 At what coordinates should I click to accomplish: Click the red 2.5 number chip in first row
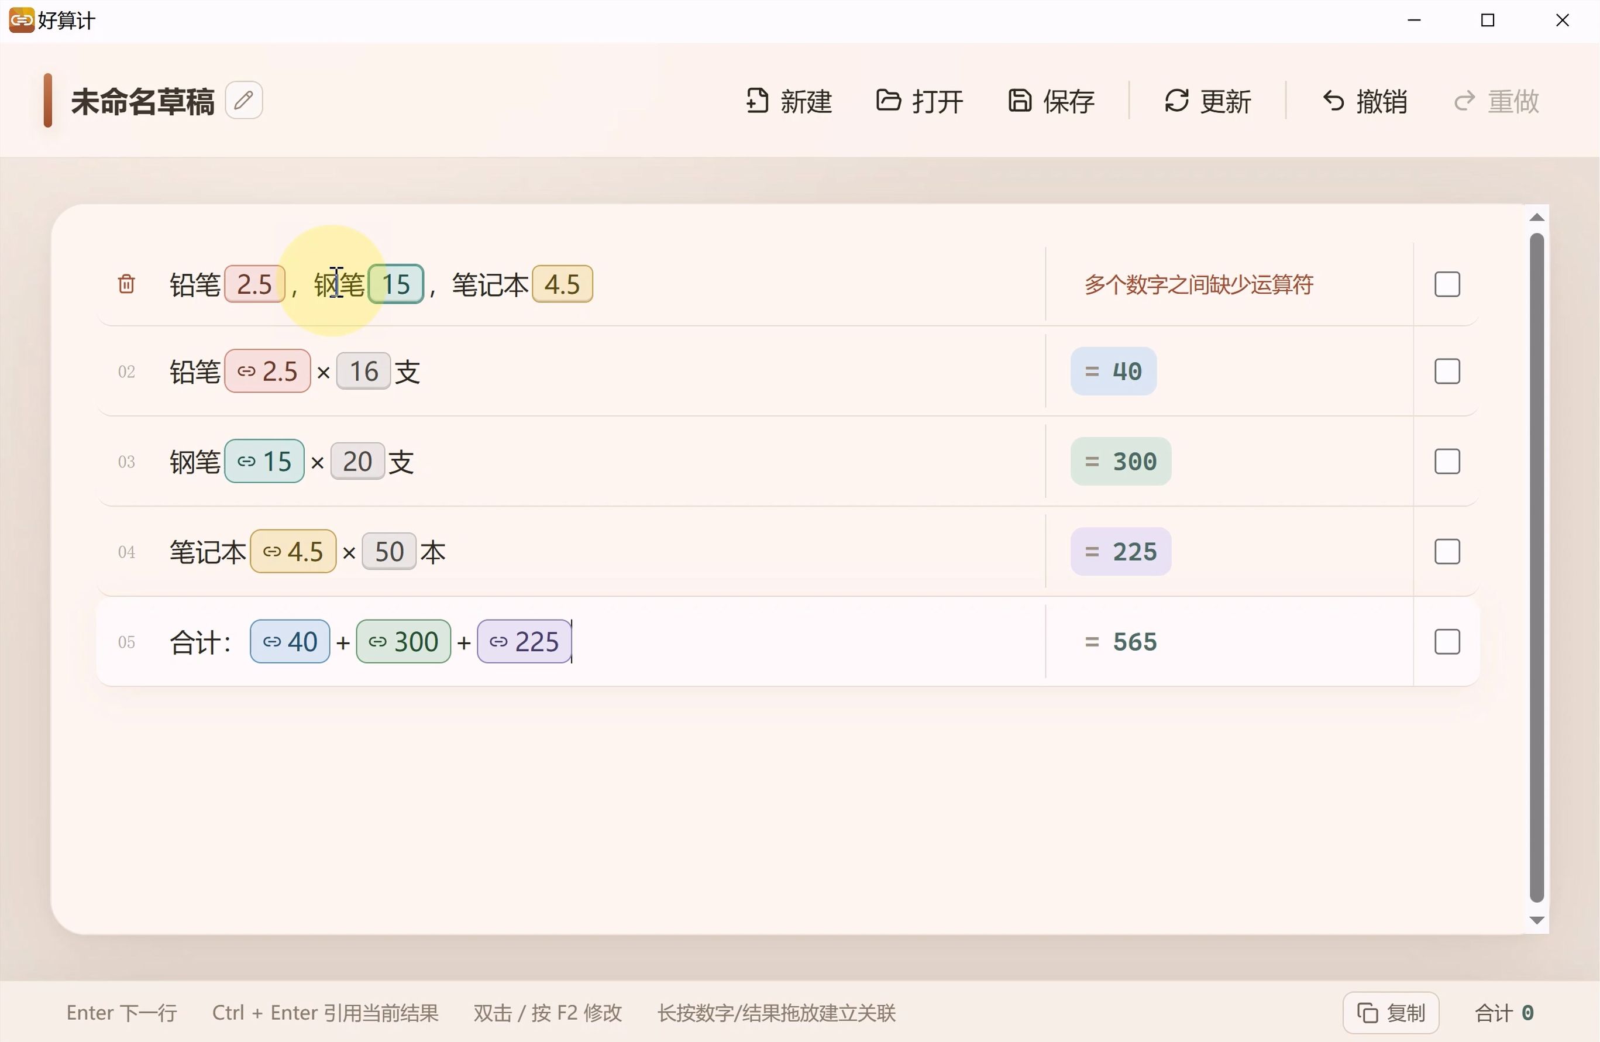(254, 284)
